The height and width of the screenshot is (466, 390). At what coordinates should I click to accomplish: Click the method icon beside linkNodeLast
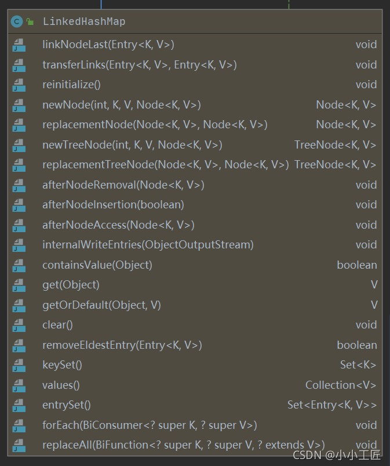[x=19, y=45]
